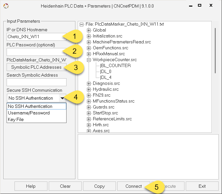This screenshot has height=194, width=222.
Task: Maximize the CNCnetPDM window
Action: (200, 5)
